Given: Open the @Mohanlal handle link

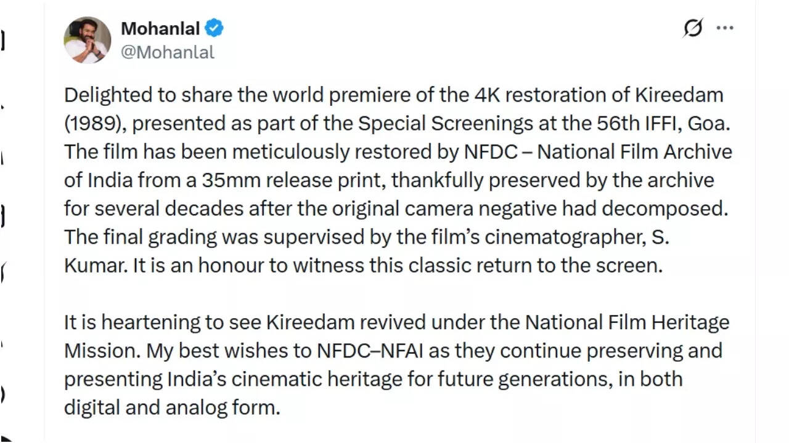Looking at the screenshot, I should click(x=168, y=52).
